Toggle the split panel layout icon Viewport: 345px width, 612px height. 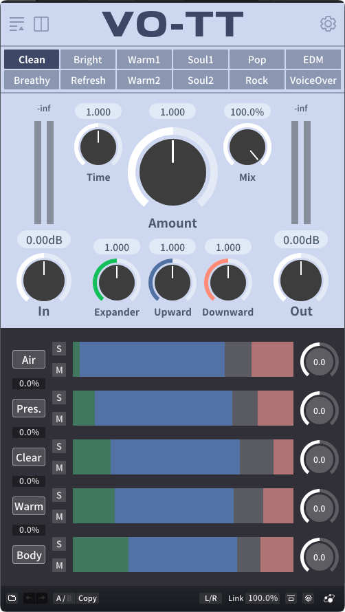[x=41, y=24]
